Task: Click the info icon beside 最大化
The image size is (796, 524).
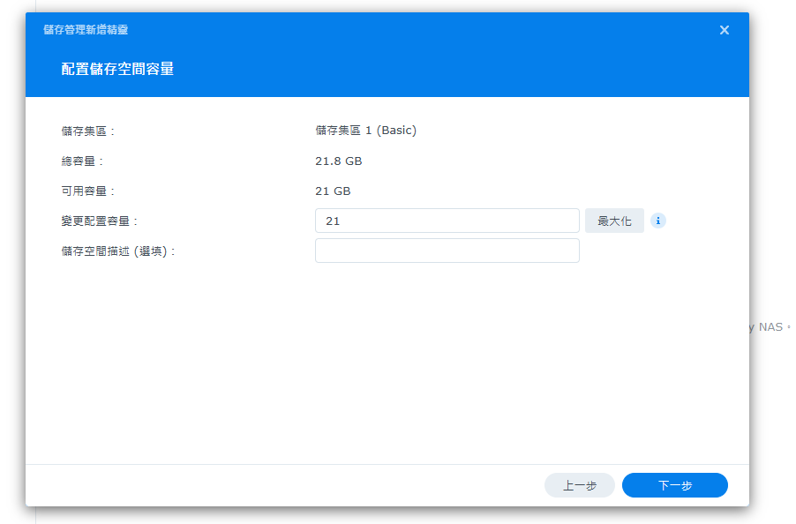Action: tap(658, 221)
